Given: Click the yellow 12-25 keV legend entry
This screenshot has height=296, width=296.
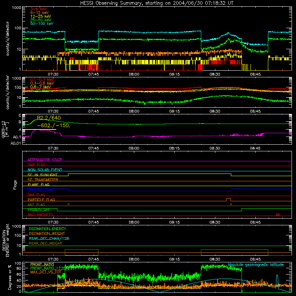Looking at the screenshot, I should [x=40, y=16].
